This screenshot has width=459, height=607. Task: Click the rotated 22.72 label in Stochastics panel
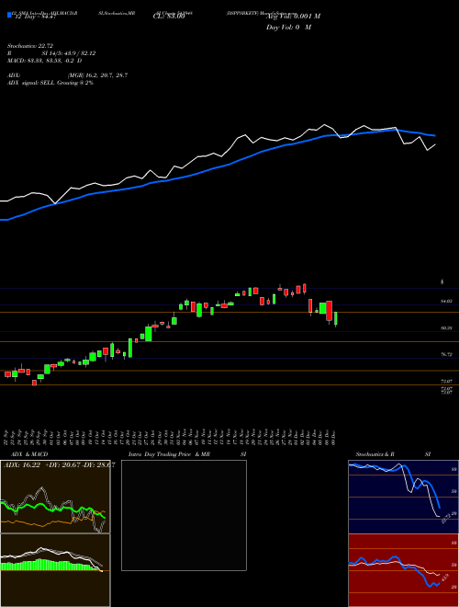pos(446,517)
